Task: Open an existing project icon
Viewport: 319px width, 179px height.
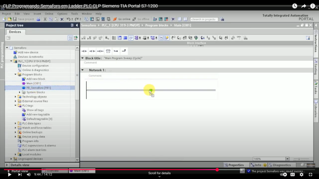Action: click(9, 19)
